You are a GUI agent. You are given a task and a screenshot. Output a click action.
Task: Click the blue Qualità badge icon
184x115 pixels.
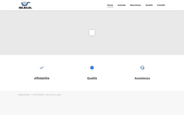[x=92, y=68]
